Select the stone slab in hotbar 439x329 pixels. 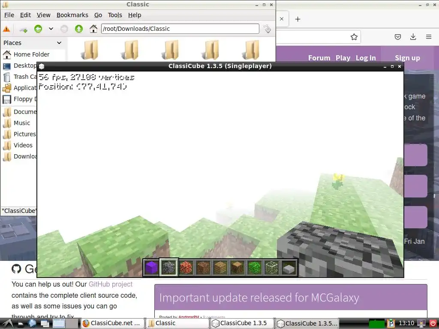(289, 267)
